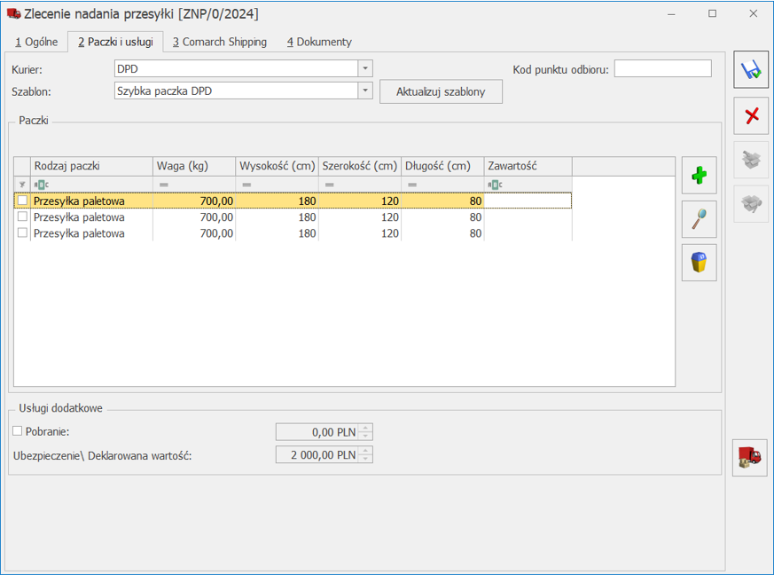Increase the declared insurance value spinner
The width and height of the screenshot is (774, 575).
click(x=366, y=451)
